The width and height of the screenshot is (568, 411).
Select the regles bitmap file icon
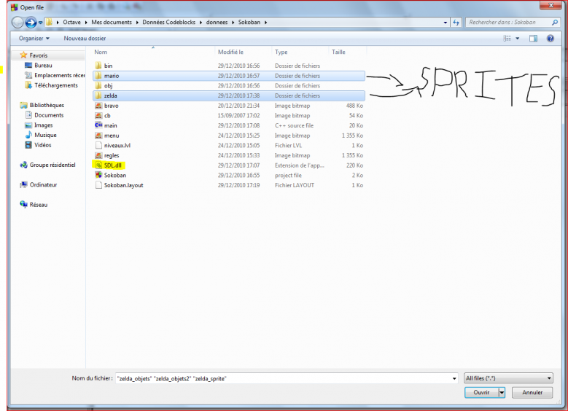pos(98,155)
